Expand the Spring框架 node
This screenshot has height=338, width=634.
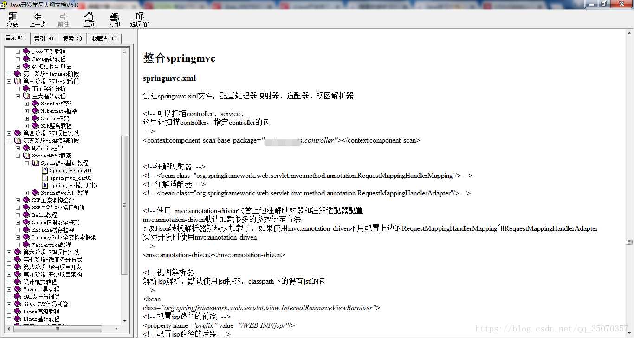27,118
